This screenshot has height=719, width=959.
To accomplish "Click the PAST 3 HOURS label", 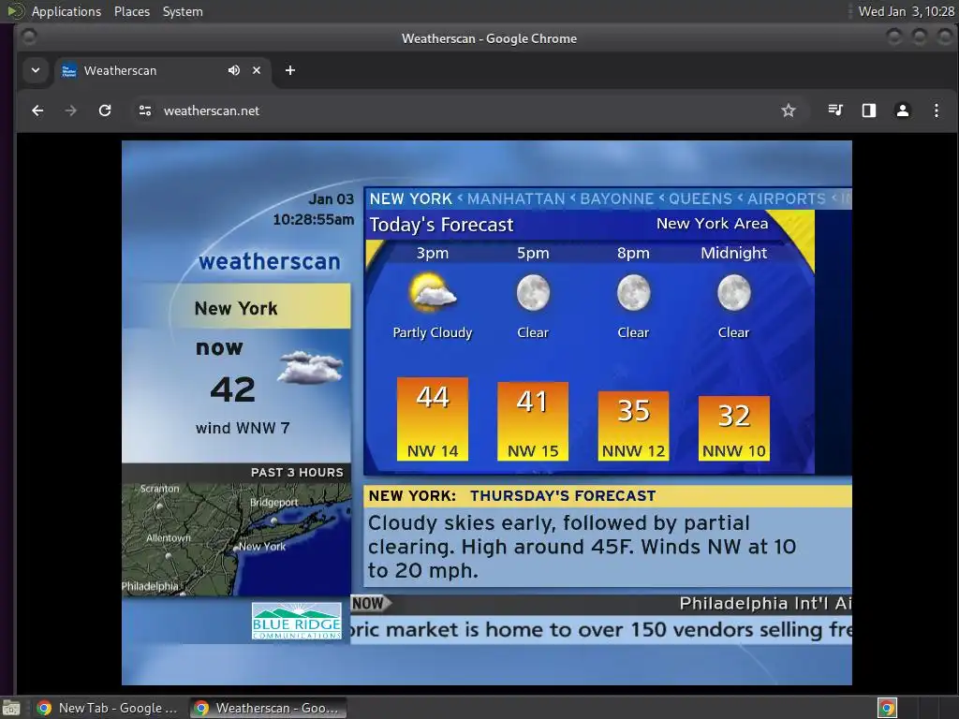I will (297, 473).
